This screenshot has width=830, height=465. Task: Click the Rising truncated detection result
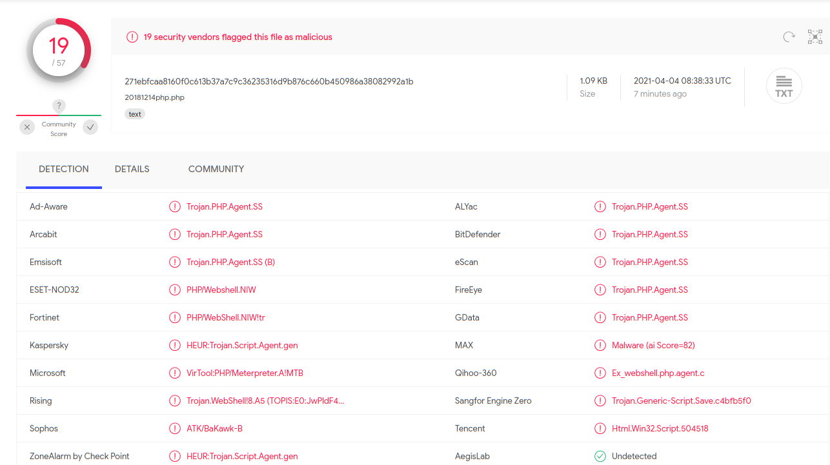[x=265, y=401]
